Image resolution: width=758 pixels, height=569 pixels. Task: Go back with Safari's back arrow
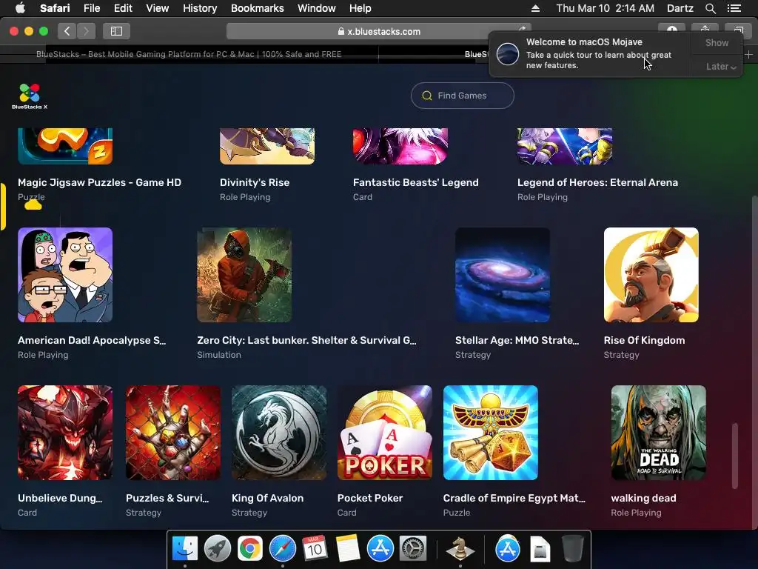point(67,31)
